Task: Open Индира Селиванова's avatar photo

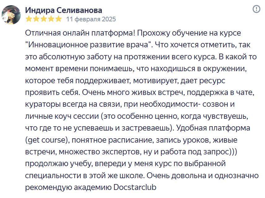Action: 11,14
